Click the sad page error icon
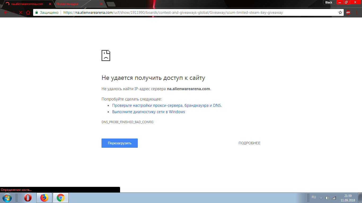362x203 pixels. 106,56
